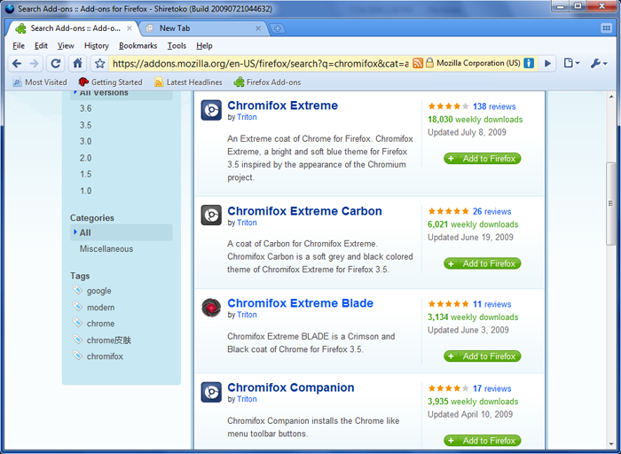Open a new tab with plus button
This screenshot has height=454, width=621.
click(278, 28)
